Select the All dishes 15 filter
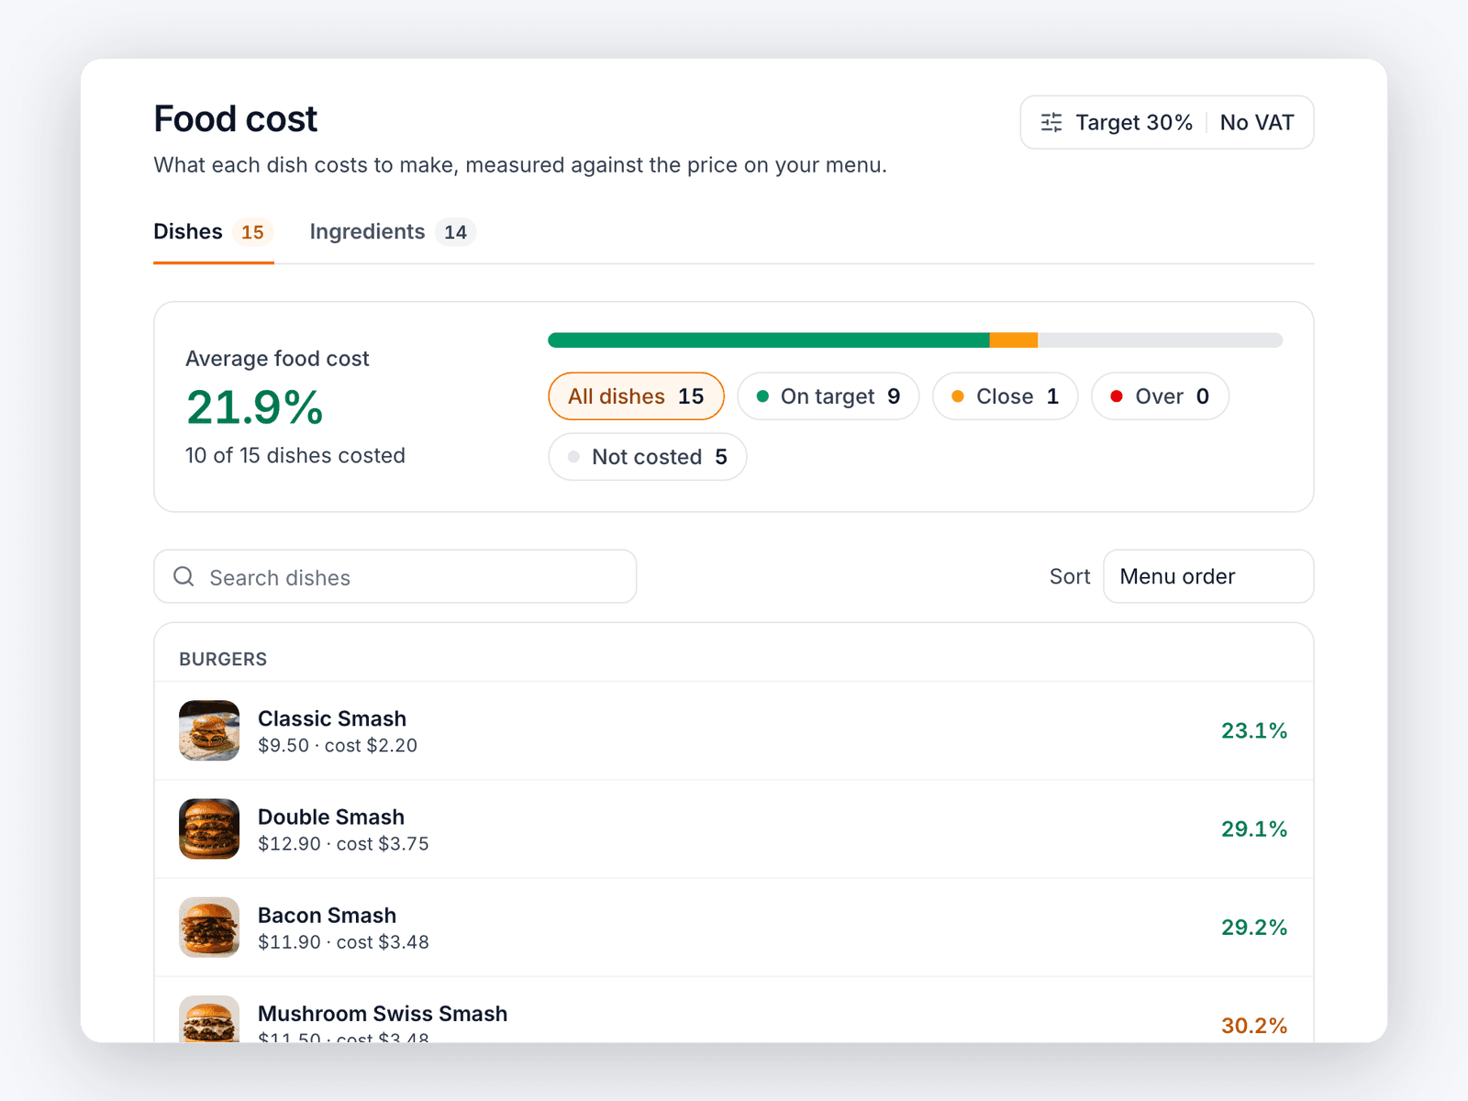The height and width of the screenshot is (1101, 1468). pyautogui.click(x=636, y=396)
